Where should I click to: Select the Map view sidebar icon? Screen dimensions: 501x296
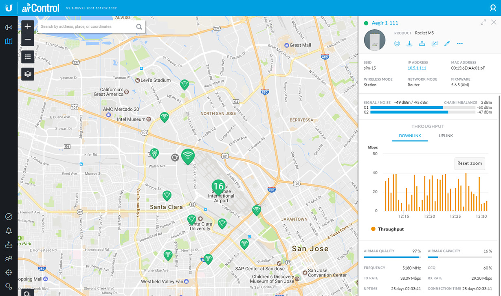tap(9, 41)
